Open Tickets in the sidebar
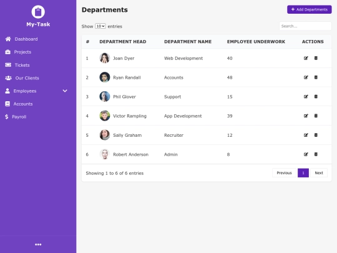Screen dimensions: 337x253 point(22,65)
